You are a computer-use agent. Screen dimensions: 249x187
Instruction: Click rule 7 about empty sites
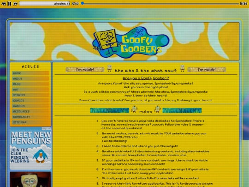pyautogui.click(x=150, y=178)
